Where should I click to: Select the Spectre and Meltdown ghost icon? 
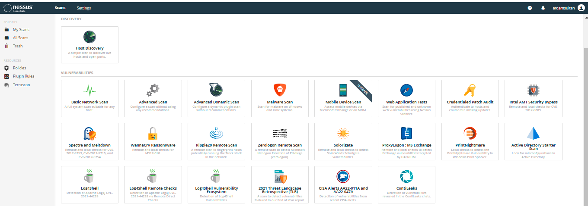click(x=89, y=133)
